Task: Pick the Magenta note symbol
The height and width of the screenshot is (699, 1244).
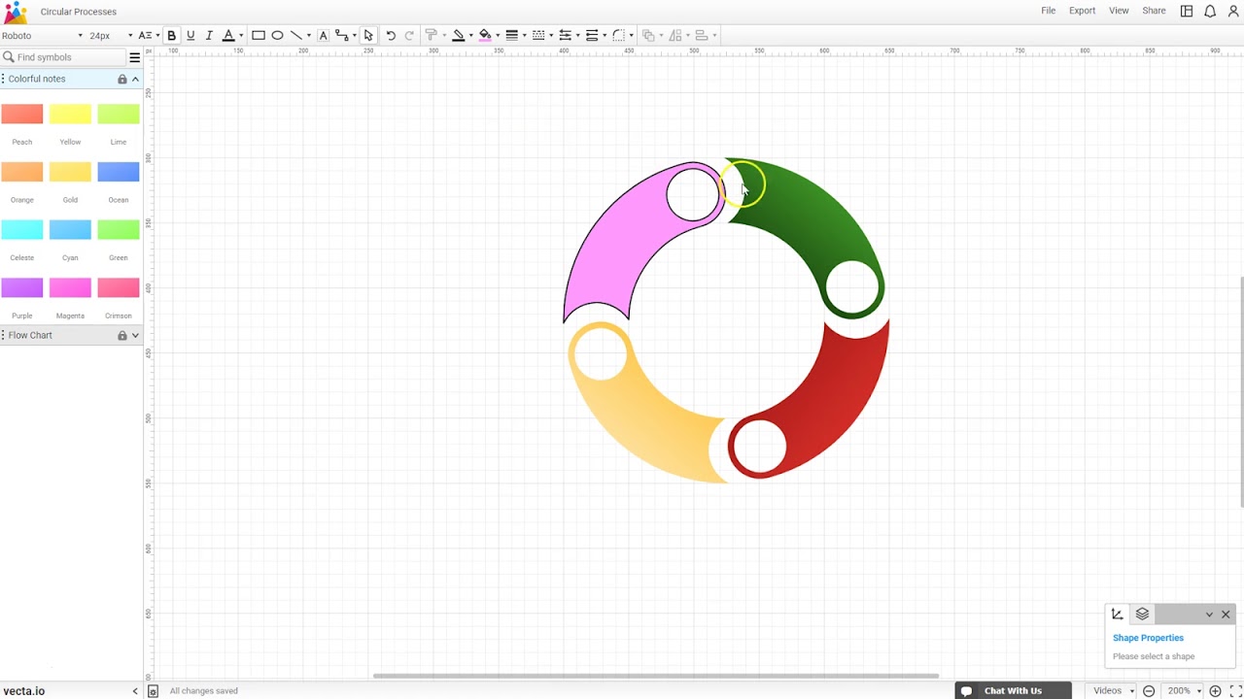Action: (x=70, y=288)
